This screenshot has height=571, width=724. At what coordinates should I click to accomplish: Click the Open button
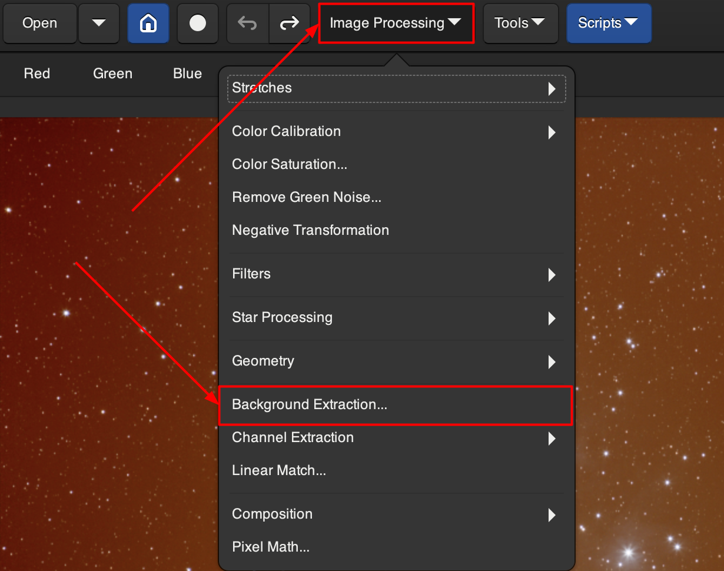[x=39, y=24]
